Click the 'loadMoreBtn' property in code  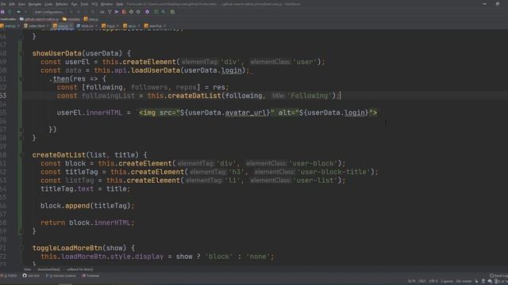point(83,256)
